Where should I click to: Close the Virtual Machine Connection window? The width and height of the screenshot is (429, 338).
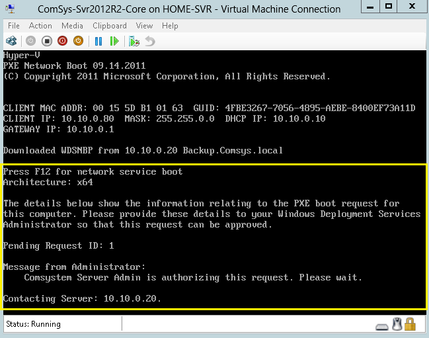click(412, 7)
